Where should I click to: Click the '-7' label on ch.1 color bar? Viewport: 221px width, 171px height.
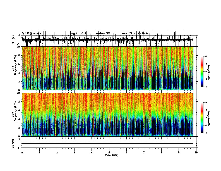(x=206, y=87)
